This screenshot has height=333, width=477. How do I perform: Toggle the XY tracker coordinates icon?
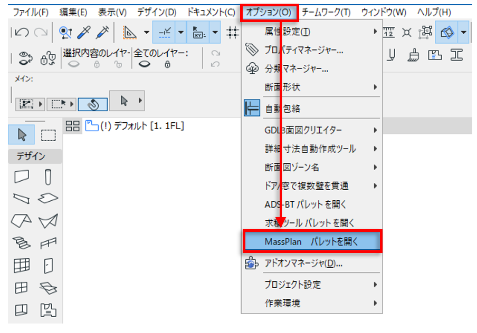click(199, 32)
